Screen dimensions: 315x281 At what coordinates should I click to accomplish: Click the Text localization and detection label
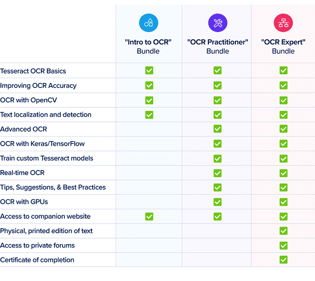pyautogui.click(x=45, y=115)
